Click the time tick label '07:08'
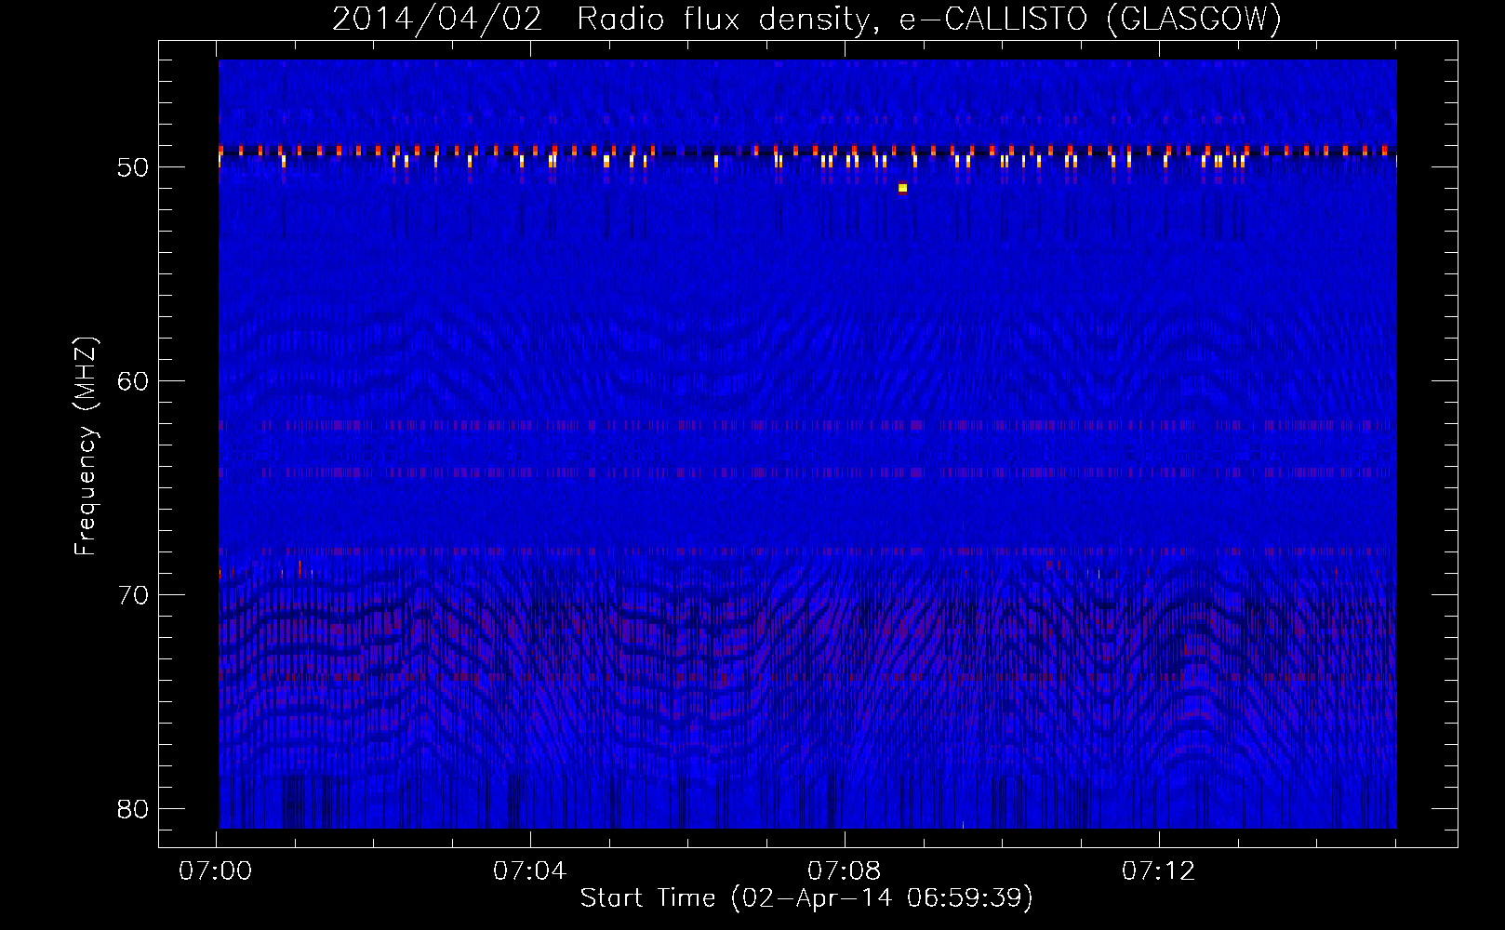The height and width of the screenshot is (930, 1505). pyautogui.click(x=845, y=871)
